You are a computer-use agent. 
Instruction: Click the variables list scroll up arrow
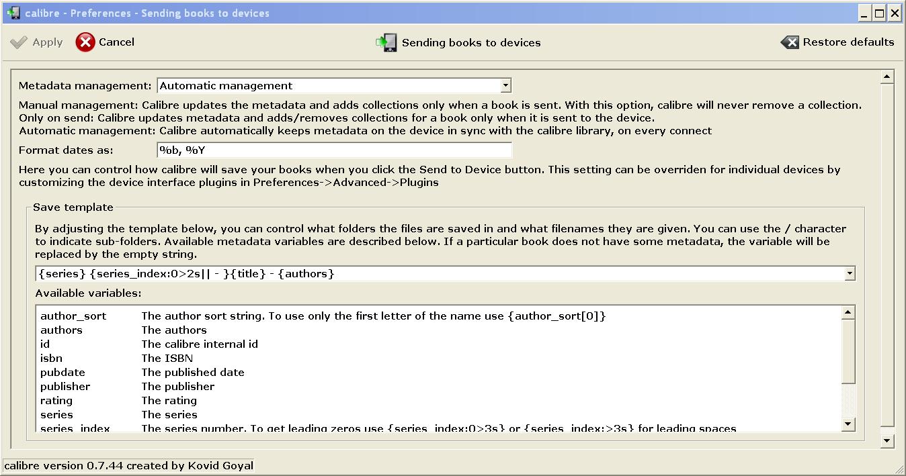click(849, 312)
